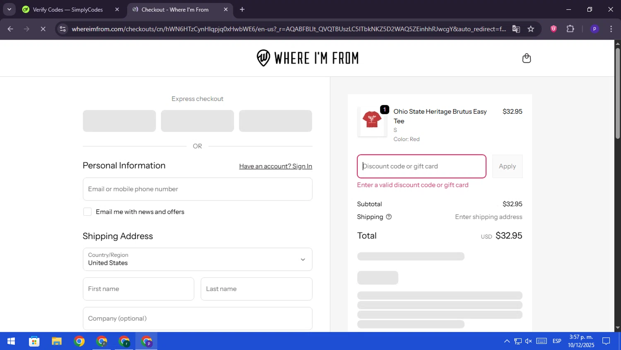Bookmark this page with the star icon
The width and height of the screenshot is (621, 350).
pyautogui.click(x=531, y=29)
